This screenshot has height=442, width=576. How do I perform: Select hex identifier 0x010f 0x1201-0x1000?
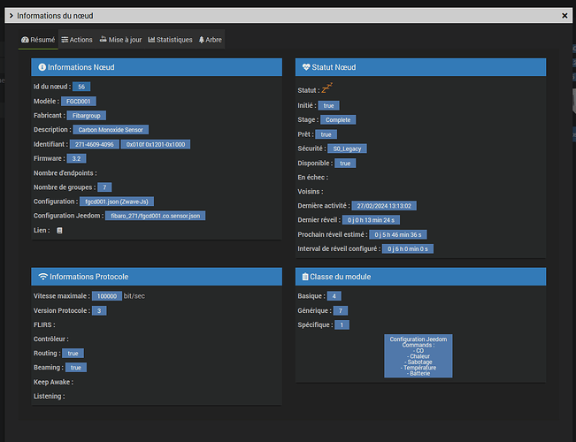point(156,144)
